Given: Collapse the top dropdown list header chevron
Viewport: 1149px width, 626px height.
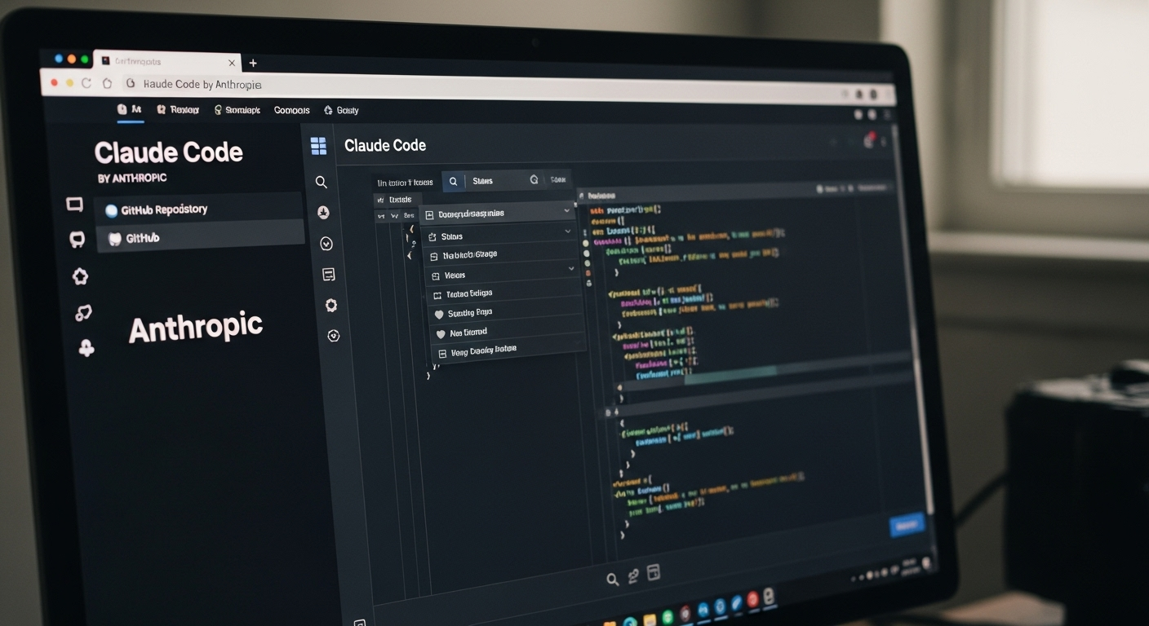Looking at the screenshot, I should click(x=567, y=211).
